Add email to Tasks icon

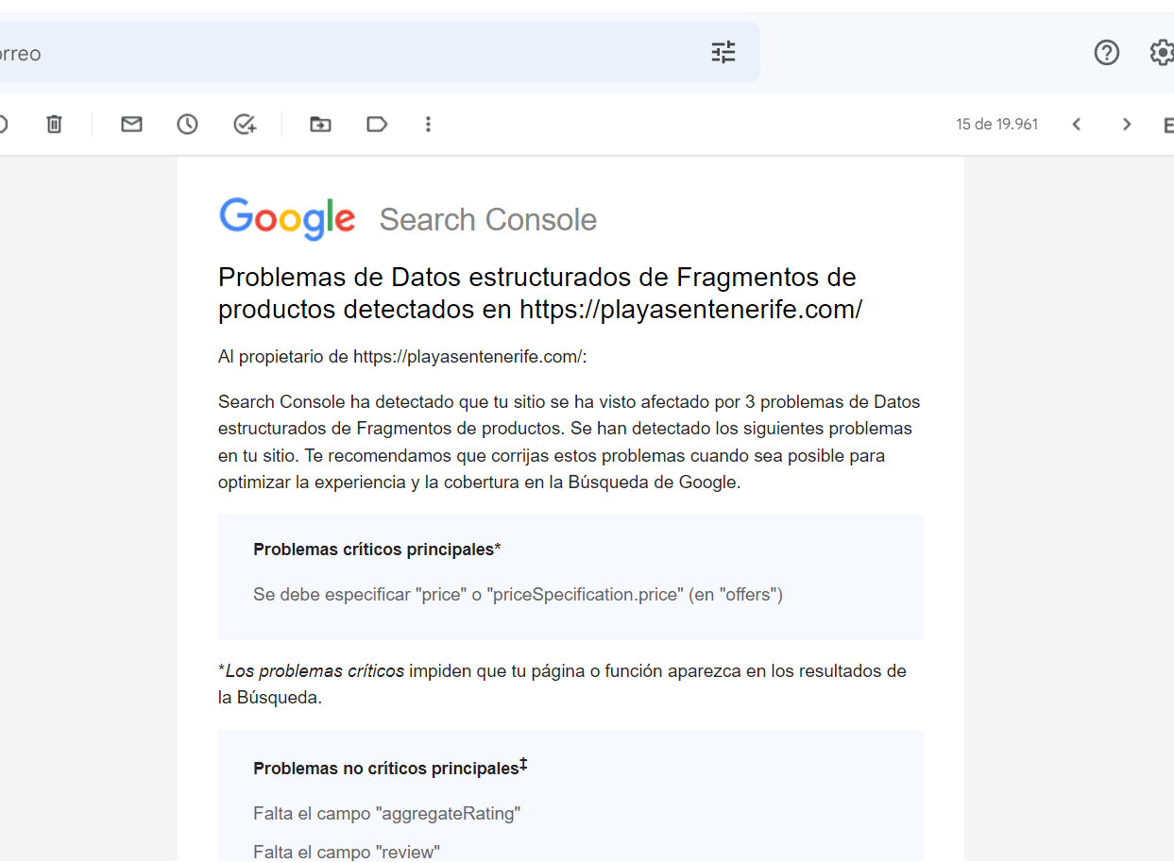pos(245,124)
